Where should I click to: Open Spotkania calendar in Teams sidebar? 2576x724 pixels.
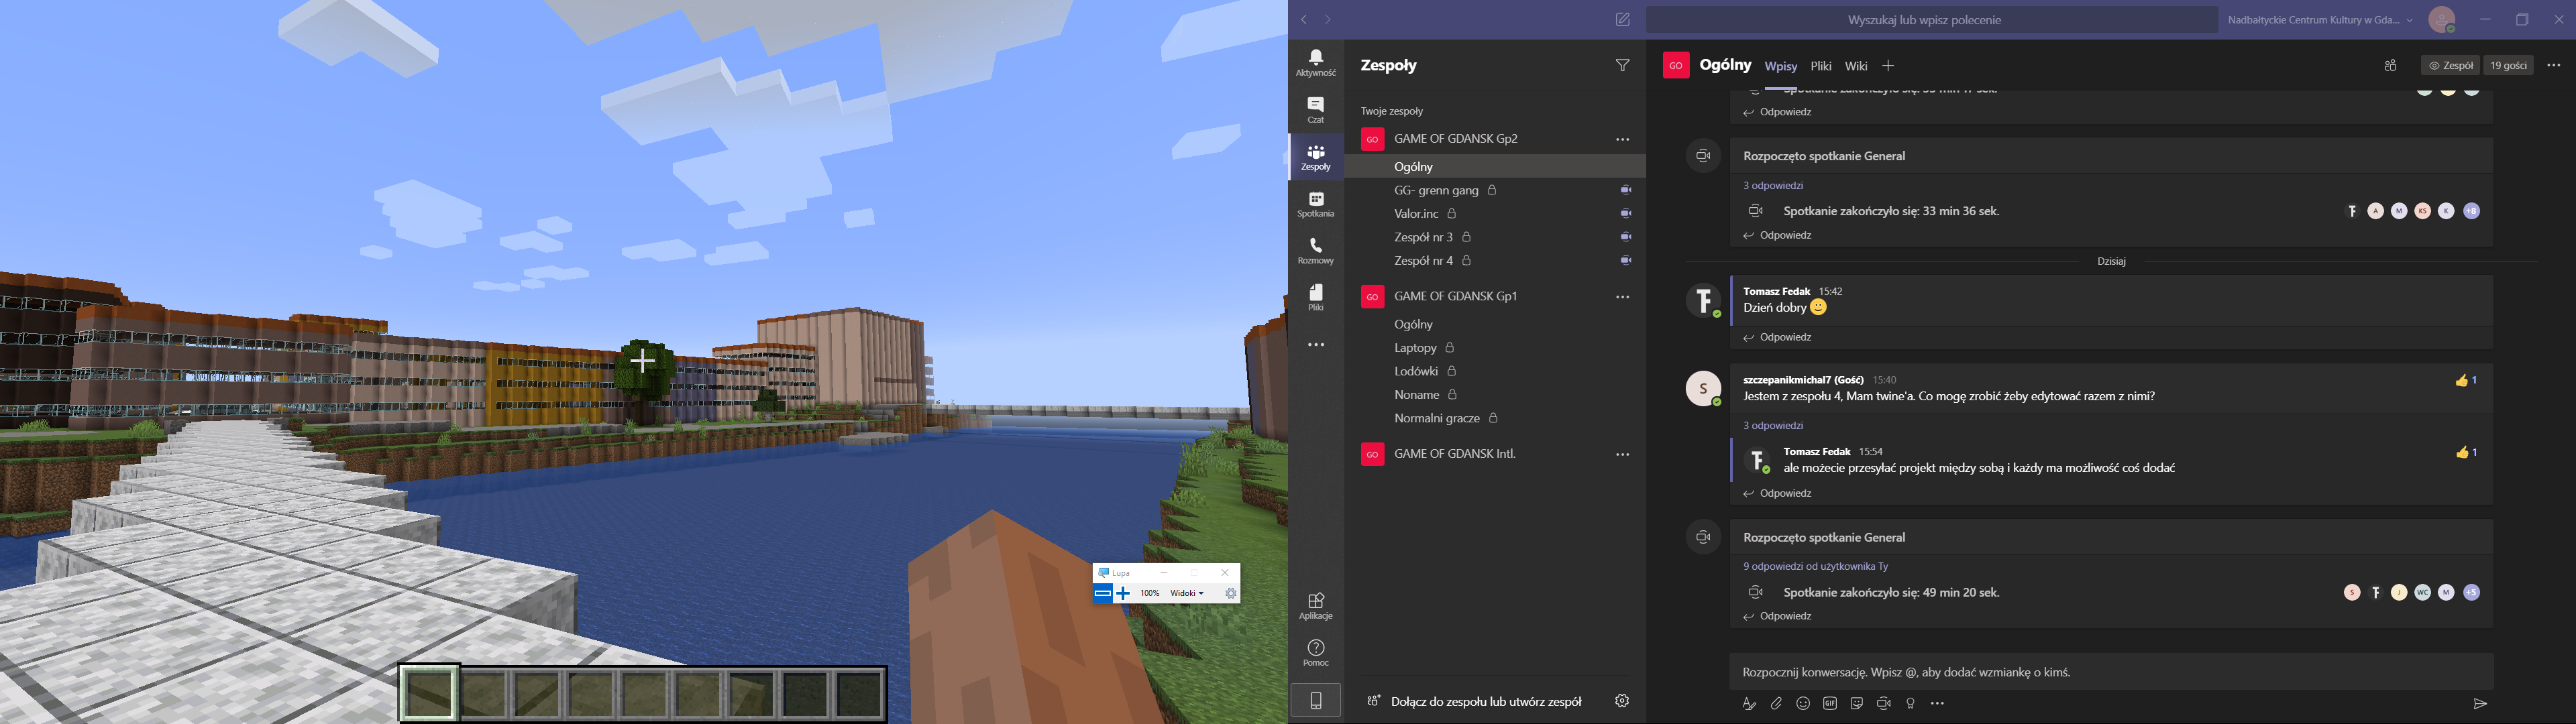tap(1316, 204)
